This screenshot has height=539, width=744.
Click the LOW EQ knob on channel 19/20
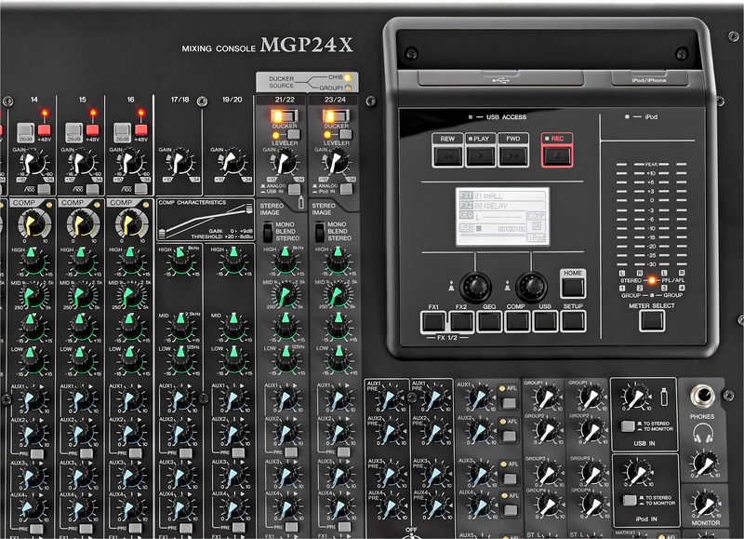234,360
